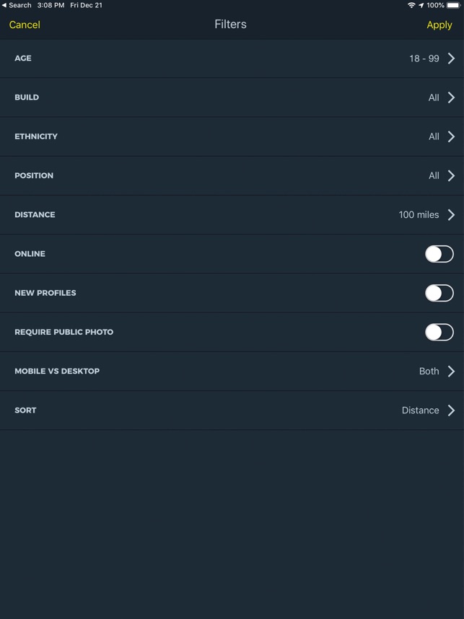This screenshot has height=619, width=464.
Task: Expand Mobile vs Desktop chevron
Action: click(x=451, y=371)
